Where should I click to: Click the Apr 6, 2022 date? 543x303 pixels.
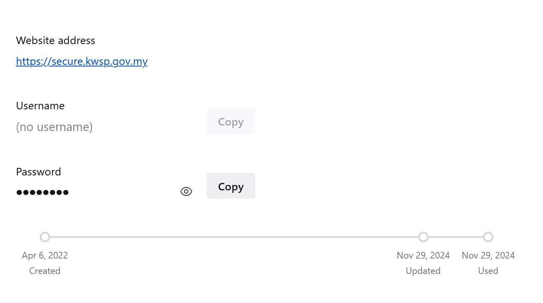coord(45,255)
